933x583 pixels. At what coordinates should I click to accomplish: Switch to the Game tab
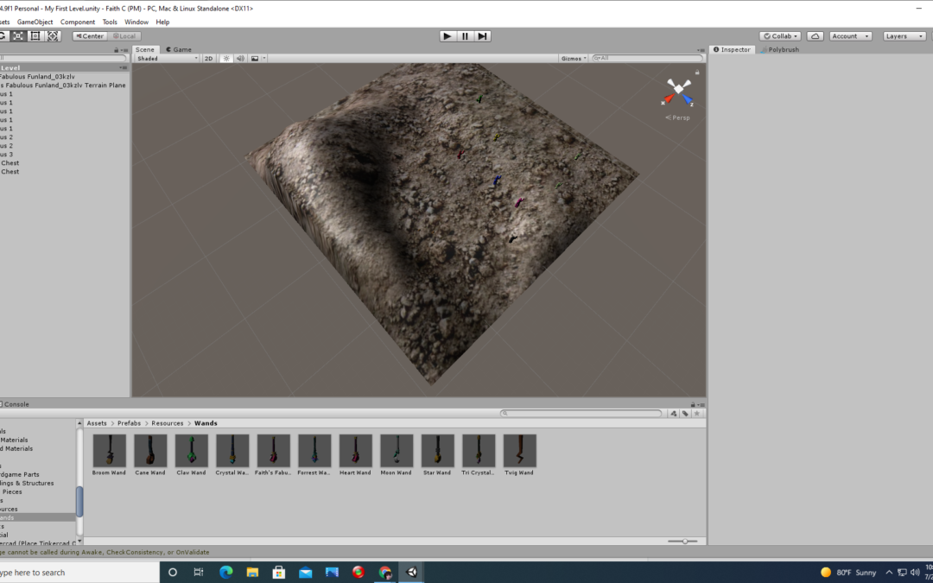pyautogui.click(x=179, y=49)
